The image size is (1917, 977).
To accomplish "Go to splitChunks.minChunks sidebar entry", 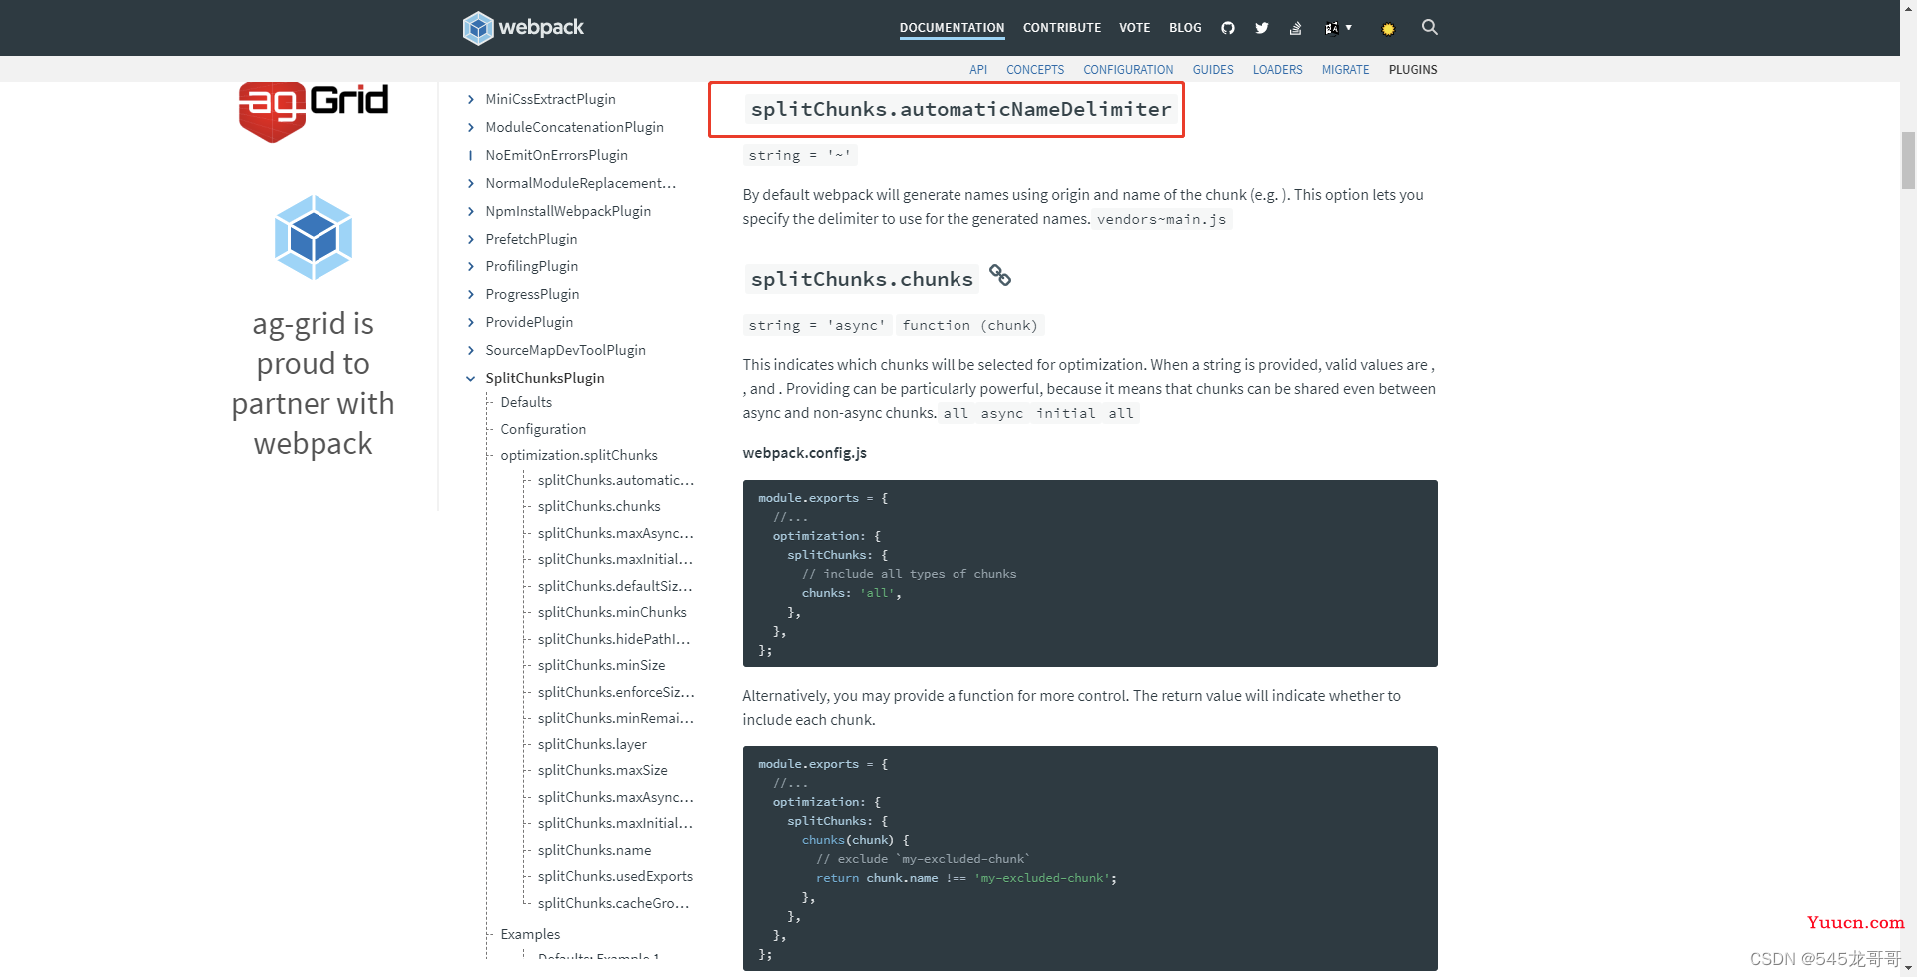I will click(x=612, y=612).
